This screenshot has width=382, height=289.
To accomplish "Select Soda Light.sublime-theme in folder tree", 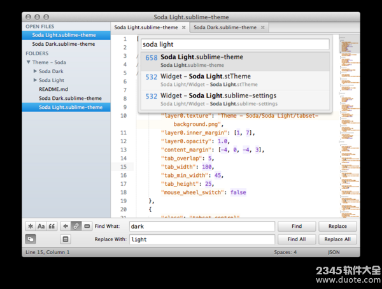I will click(66, 107).
